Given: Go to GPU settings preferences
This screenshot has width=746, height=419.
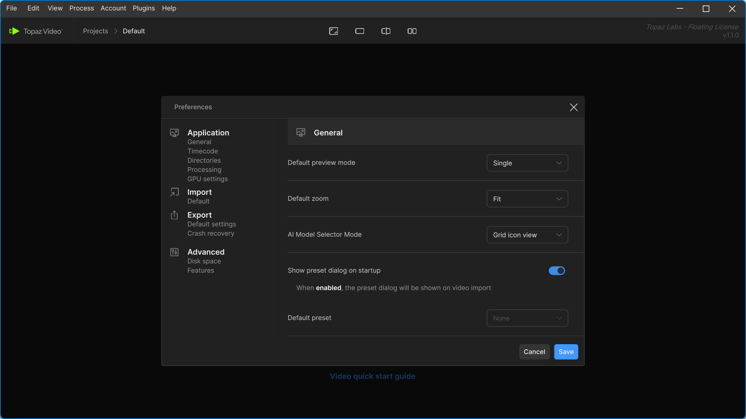Looking at the screenshot, I should coord(207,179).
